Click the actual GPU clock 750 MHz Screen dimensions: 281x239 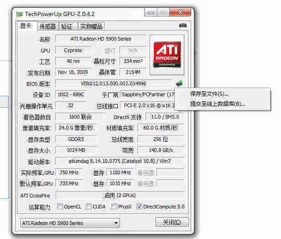click(69, 172)
